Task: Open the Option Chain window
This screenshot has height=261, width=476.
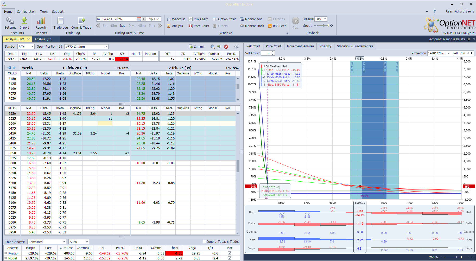Action: click(x=224, y=19)
